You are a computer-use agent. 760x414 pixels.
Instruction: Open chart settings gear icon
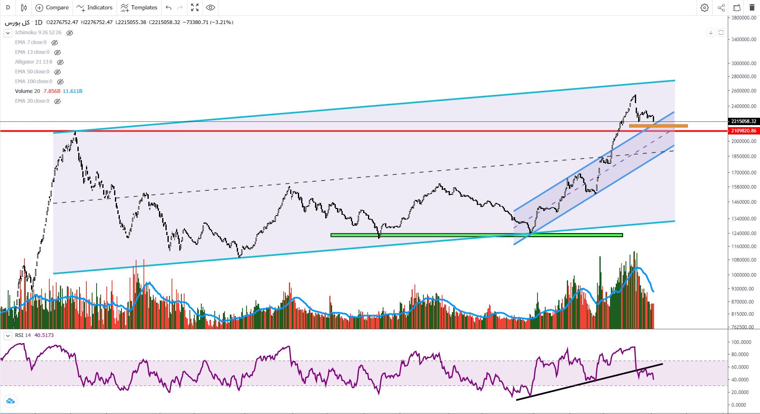705,8
